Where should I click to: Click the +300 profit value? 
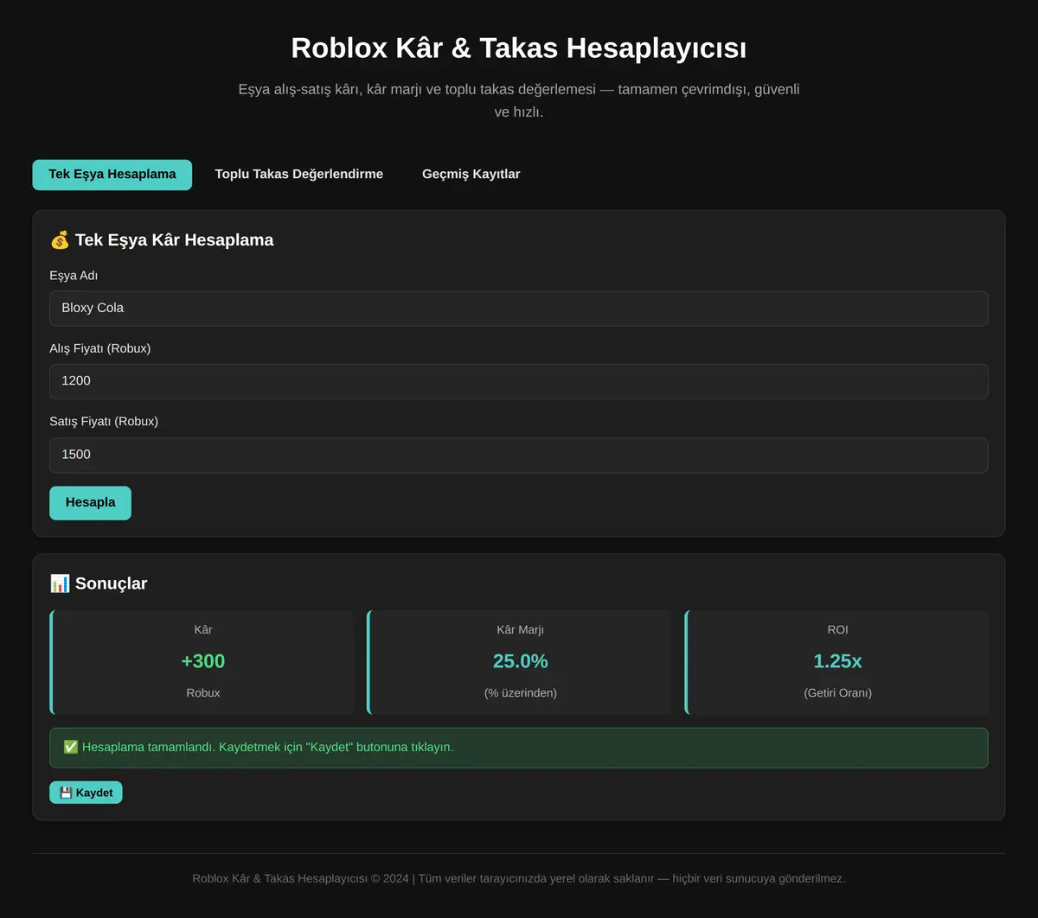tap(203, 661)
